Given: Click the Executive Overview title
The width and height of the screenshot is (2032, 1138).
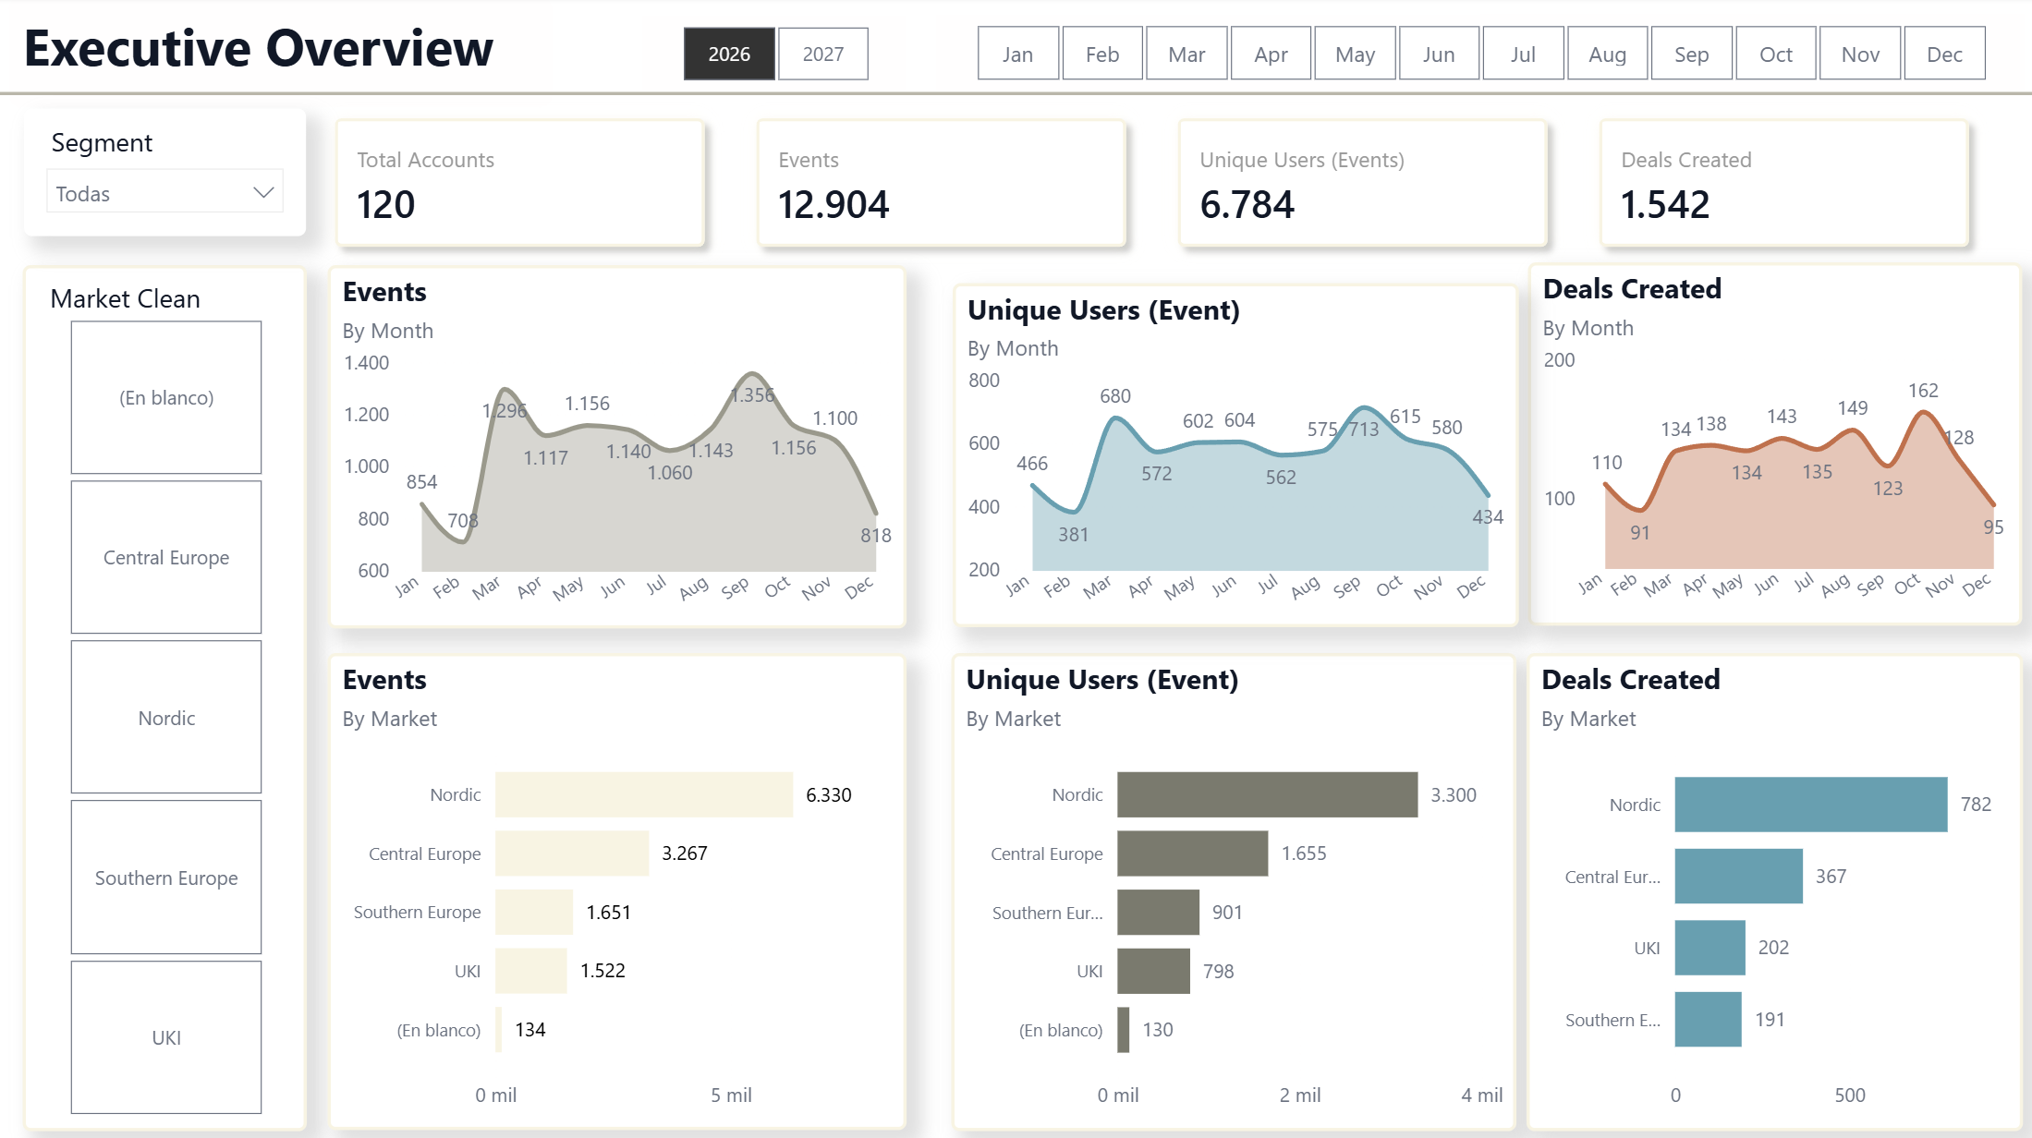Looking at the screenshot, I should pos(259,48).
